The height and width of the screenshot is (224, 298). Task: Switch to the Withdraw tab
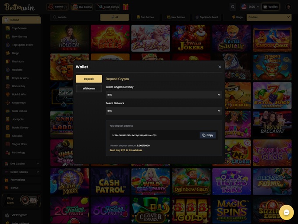[x=89, y=88]
